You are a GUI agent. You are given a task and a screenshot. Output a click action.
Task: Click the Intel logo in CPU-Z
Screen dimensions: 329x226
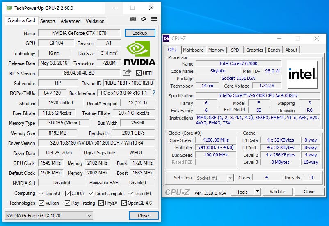(302, 74)
